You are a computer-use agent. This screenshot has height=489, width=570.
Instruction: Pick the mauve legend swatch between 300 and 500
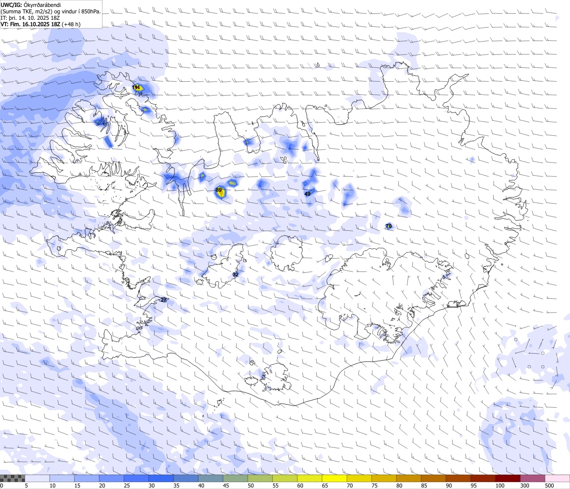point(533,478)
